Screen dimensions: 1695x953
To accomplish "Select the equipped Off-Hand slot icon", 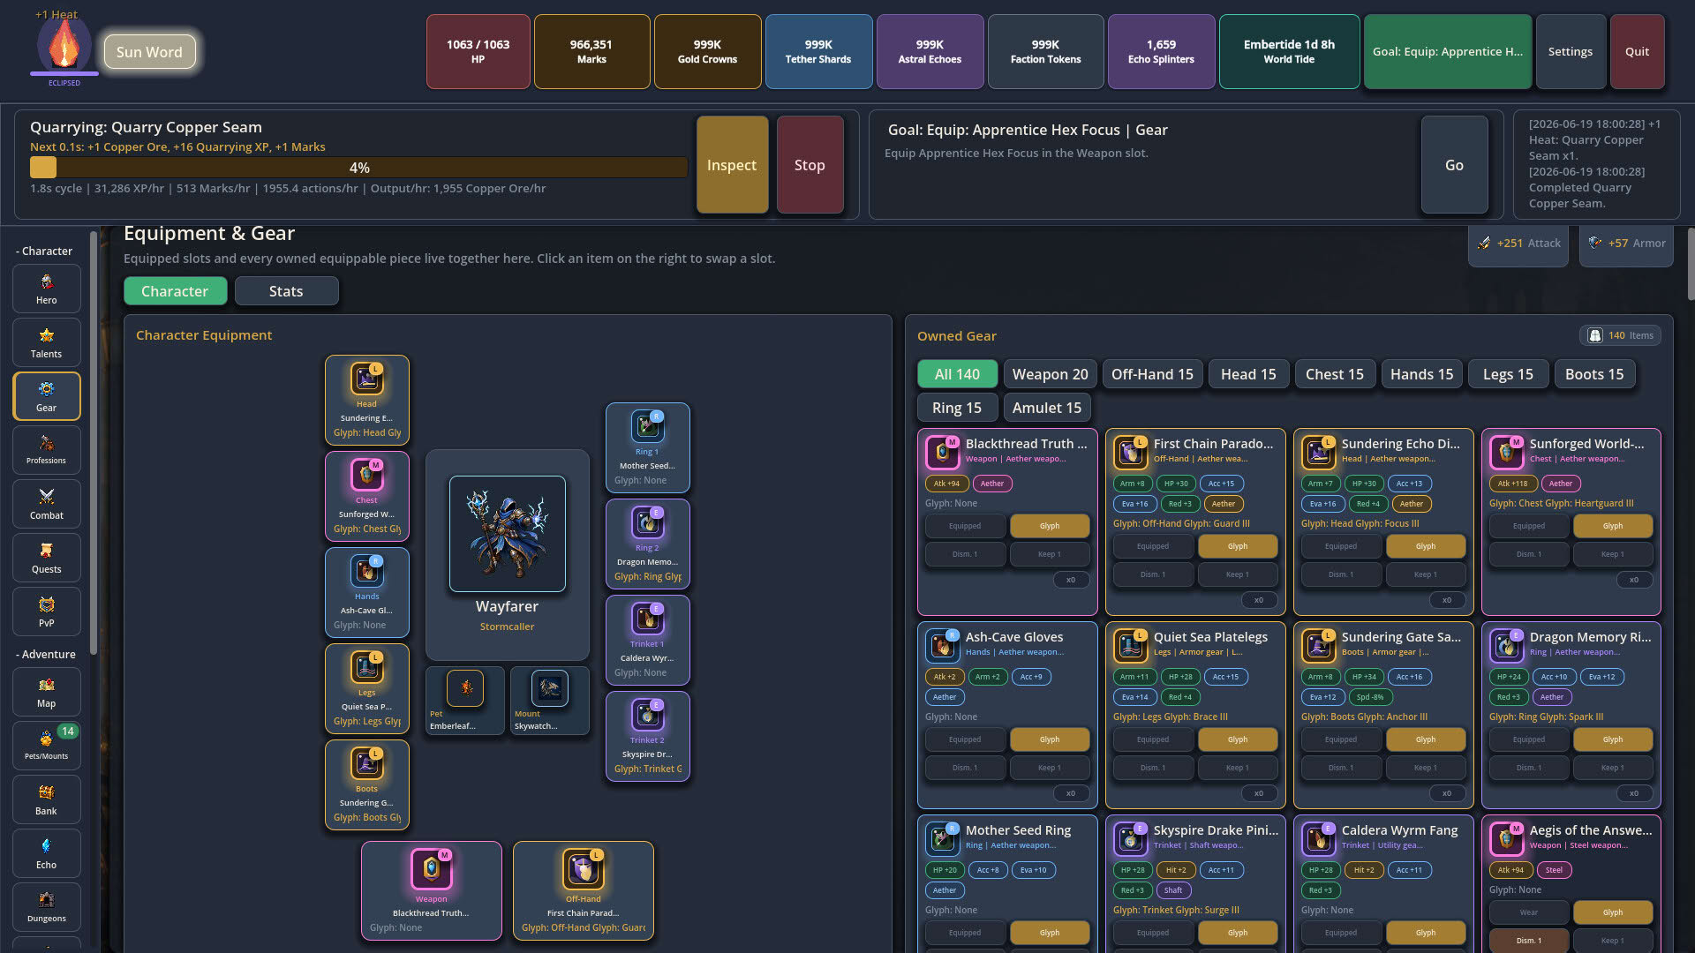I will coord(584,869).
